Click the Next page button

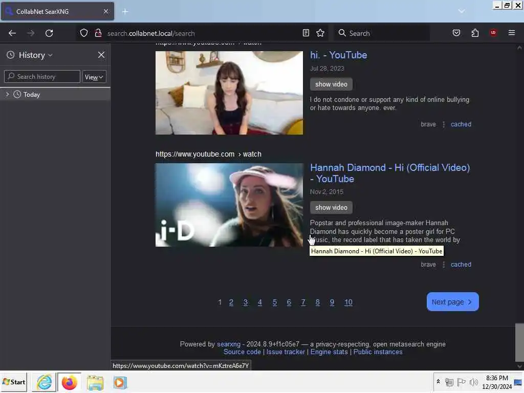(x=452, y=302)
